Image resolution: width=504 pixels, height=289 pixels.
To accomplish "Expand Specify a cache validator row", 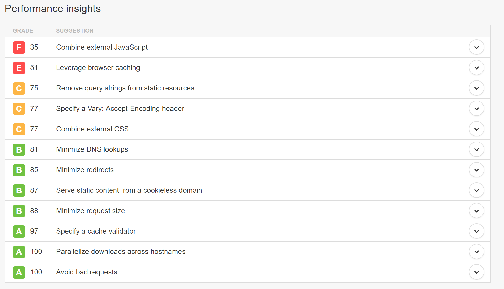I will point(476,231).
